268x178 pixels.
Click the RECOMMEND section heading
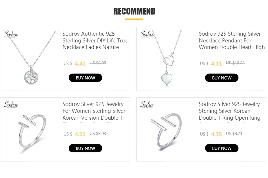pos(134,11)
